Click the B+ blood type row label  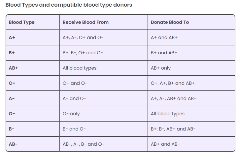coord(12,53)
